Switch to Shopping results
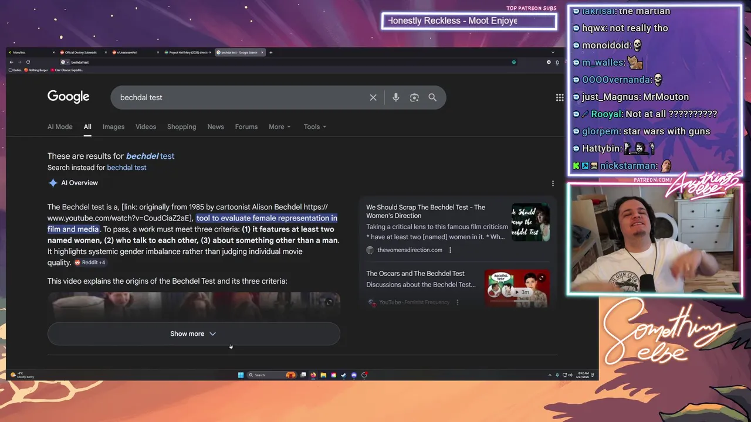This screenshot has width=751, height=422. click(x=181, y=127)
